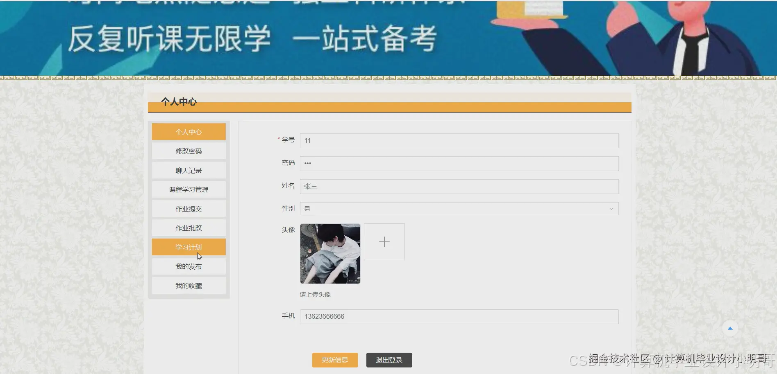Open 我的发布 my posts
This screenshot has height=374, width=777.
pos(189,266)
